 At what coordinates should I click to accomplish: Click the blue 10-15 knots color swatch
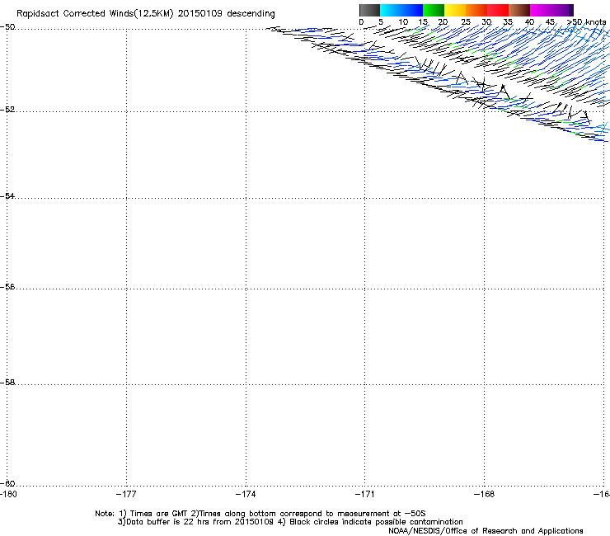pyautogui.click(x=412, y=10)
